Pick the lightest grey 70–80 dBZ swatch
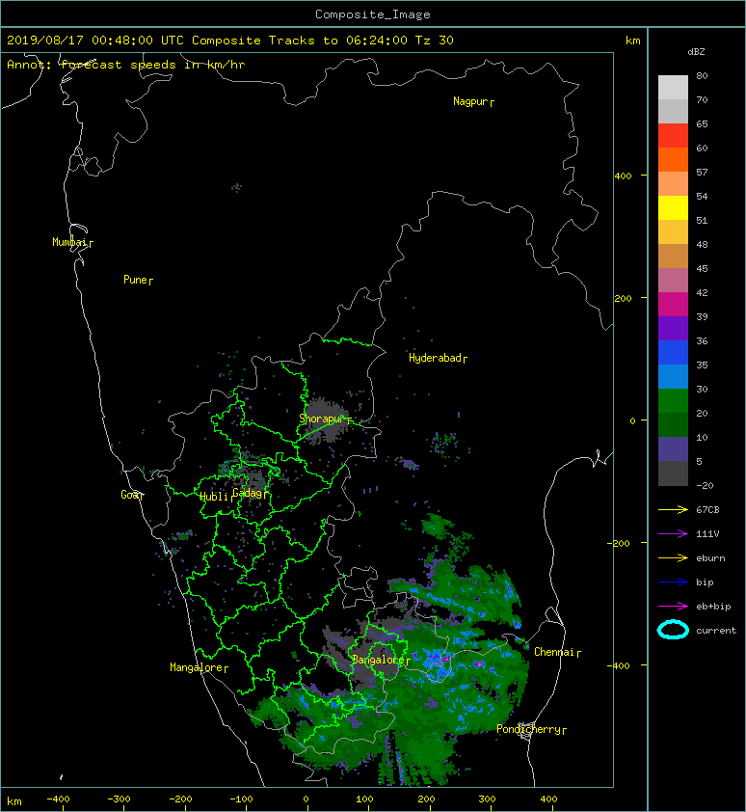This screenshot has height=812, width=746. tap(673, 88)
